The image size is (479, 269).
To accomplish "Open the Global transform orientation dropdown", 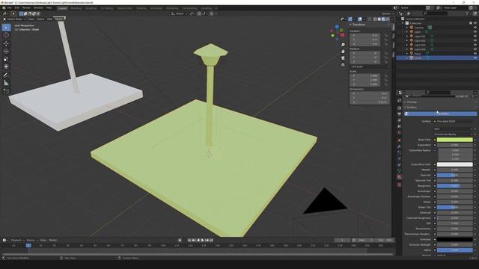I will [x=180, y=13].
